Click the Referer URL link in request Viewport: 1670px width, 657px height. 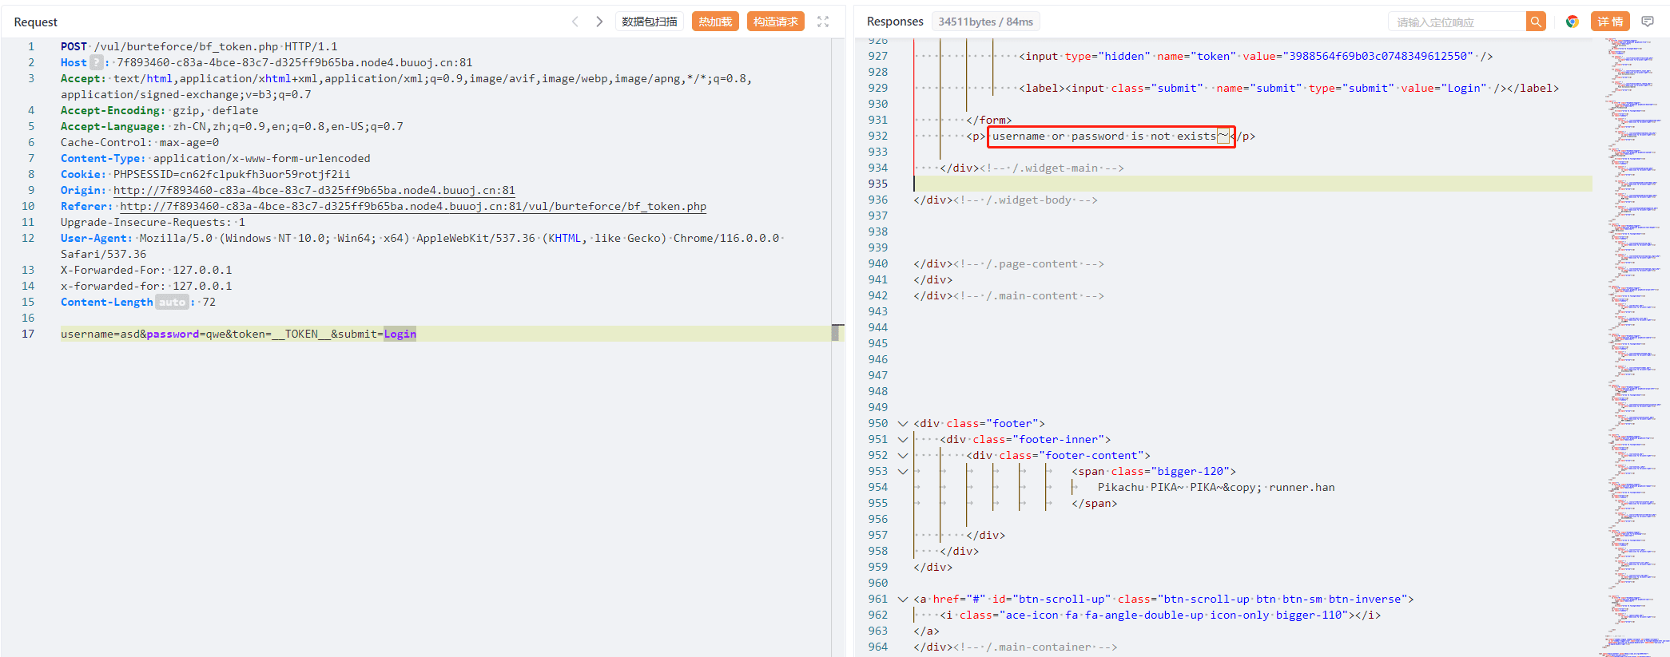pos(412,206)
